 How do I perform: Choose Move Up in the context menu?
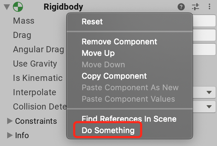pyautogui.click(x=98, y=53)
